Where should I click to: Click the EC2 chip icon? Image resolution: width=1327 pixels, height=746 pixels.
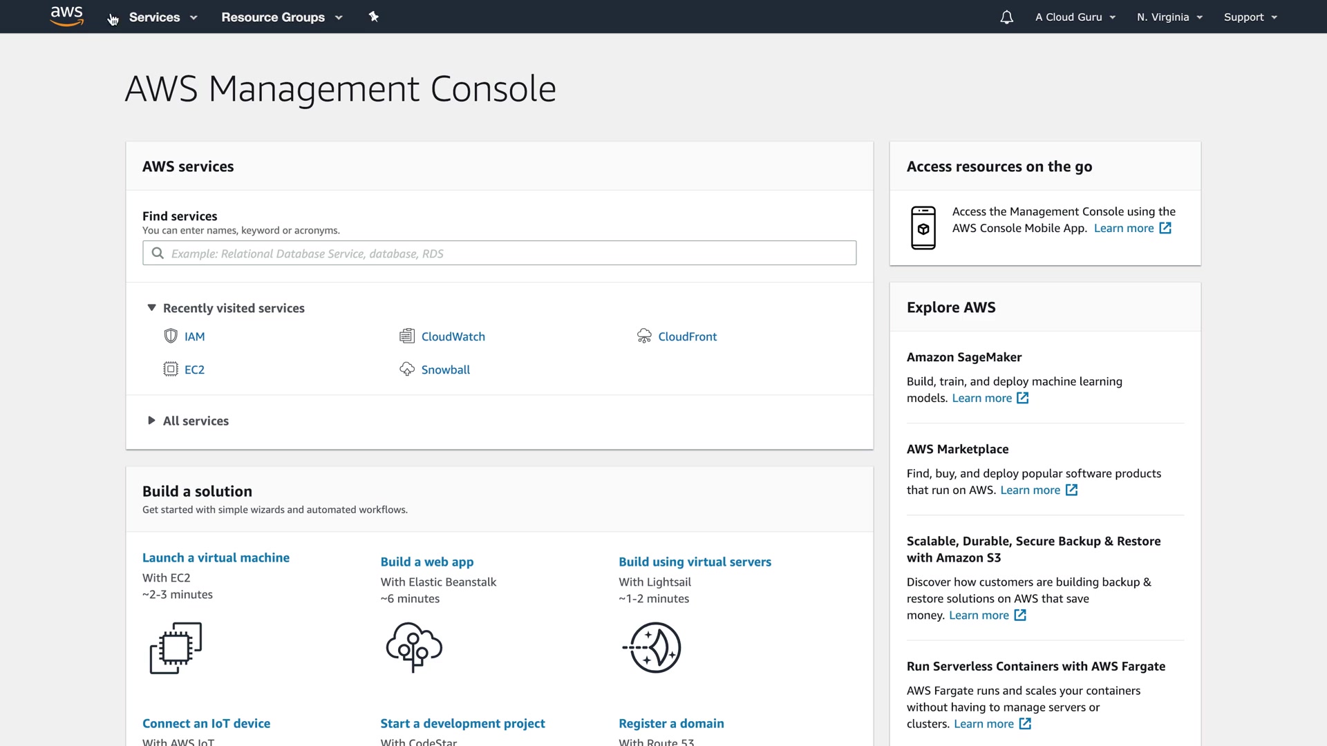171,370
